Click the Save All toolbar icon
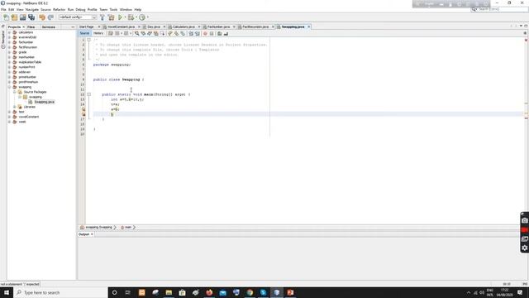 coord(31,17)
